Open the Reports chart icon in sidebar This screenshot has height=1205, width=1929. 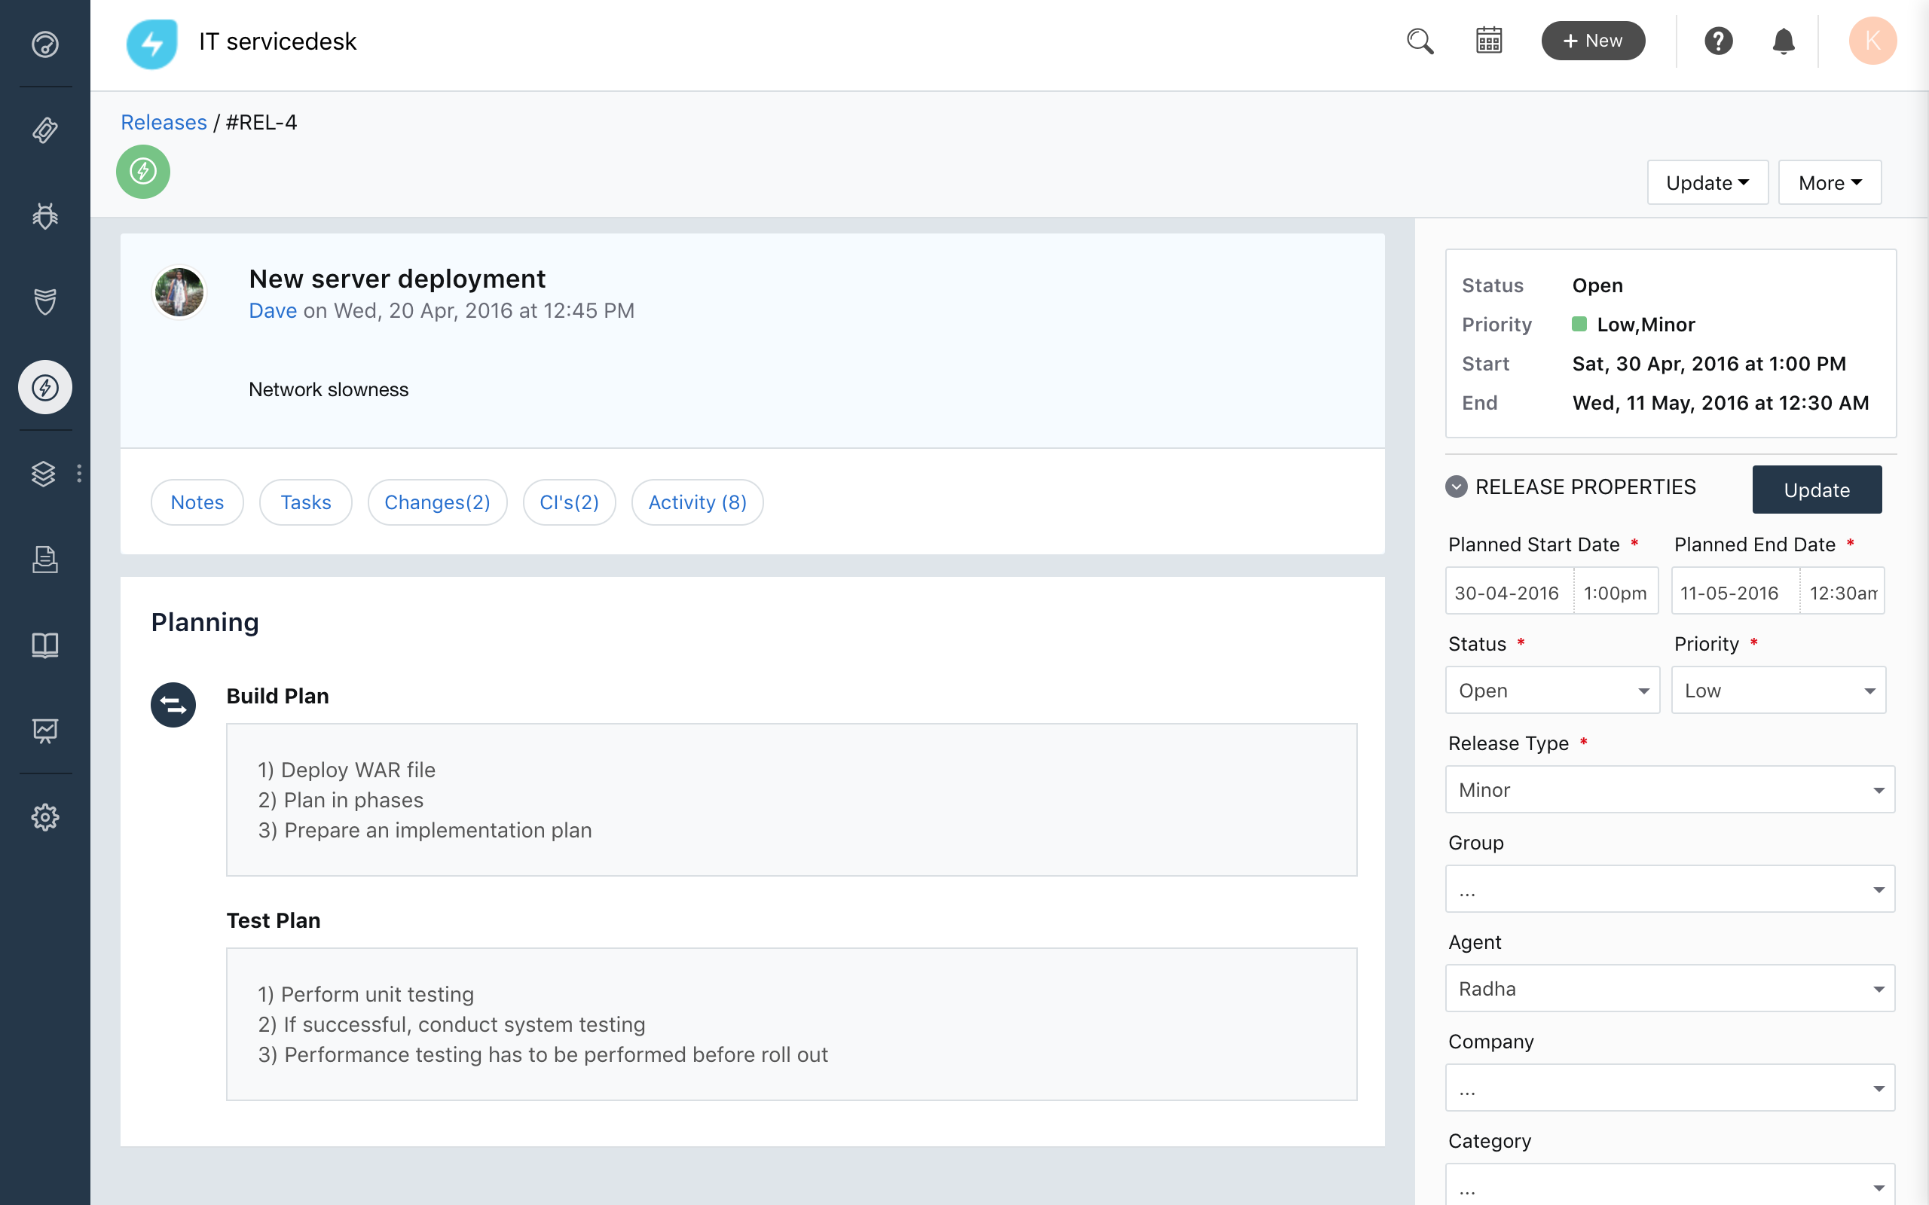coord(44,731)
